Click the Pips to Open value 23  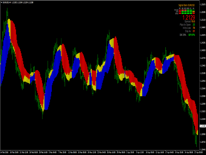tap(194, 25)
